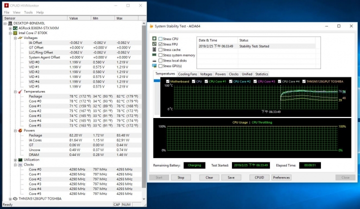Click the HWMonitor app icon in title bar
Screen dimensions: 360x209
pos(6,5)
